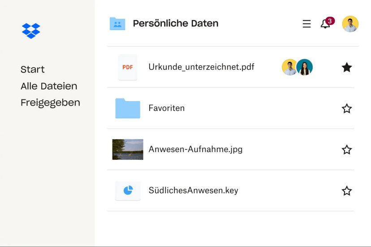This screenshot has height=247, width=371.
Task: Open the blue Favoriten folder icon
Action: [x=128, y=108]
